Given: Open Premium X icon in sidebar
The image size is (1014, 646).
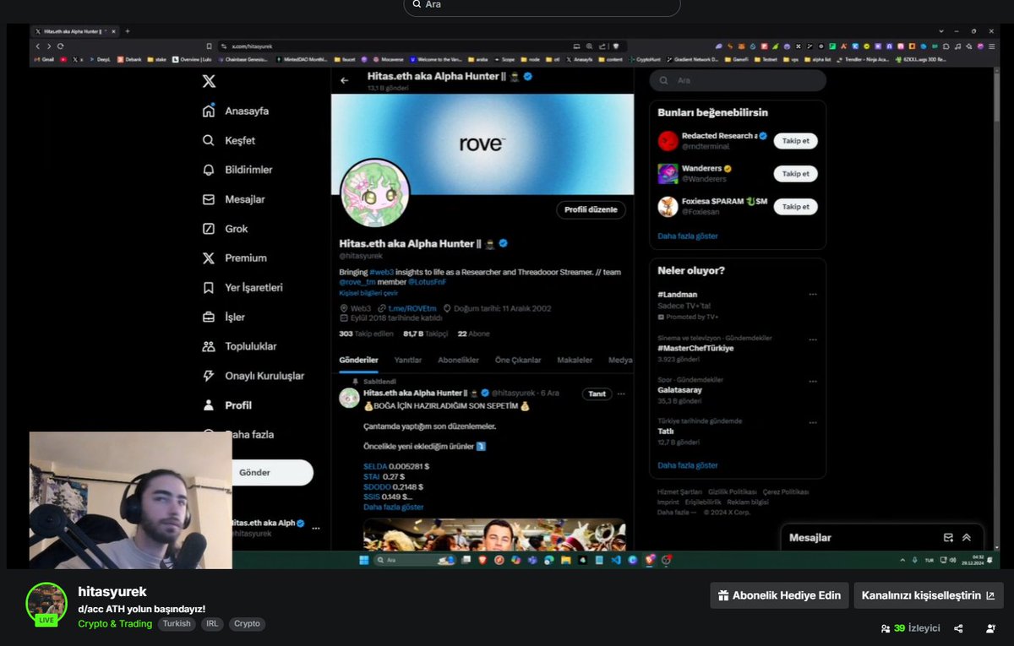Looking at the screenshot, I should pyautogui.click(x=209, y=258).
